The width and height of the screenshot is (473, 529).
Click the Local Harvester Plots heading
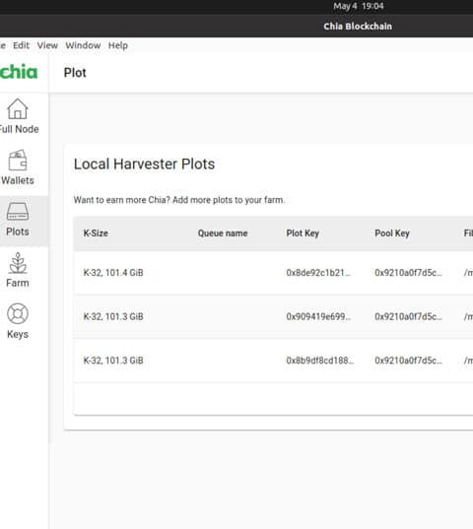click(x=145, y=164)
